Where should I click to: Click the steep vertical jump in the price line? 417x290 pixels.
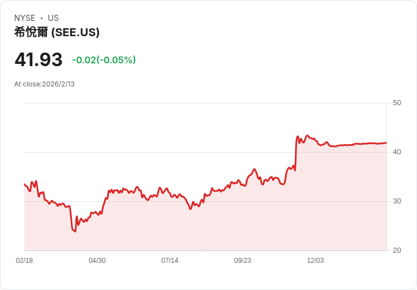click(296, 154)
